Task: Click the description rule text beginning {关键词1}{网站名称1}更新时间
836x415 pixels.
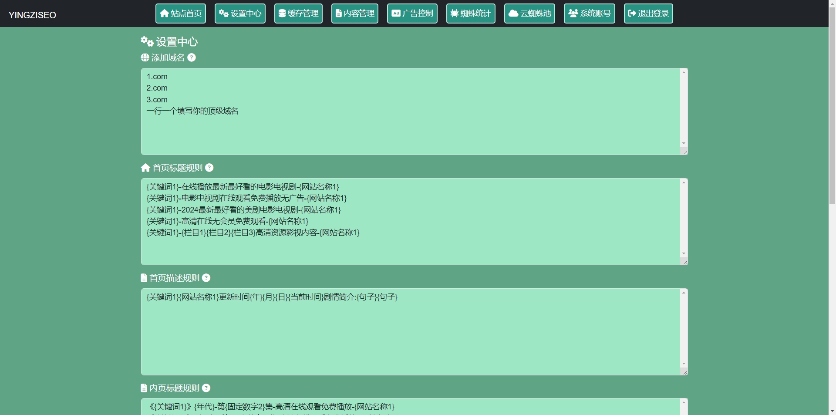Action: pyautogui.click(x=272, y=297)
